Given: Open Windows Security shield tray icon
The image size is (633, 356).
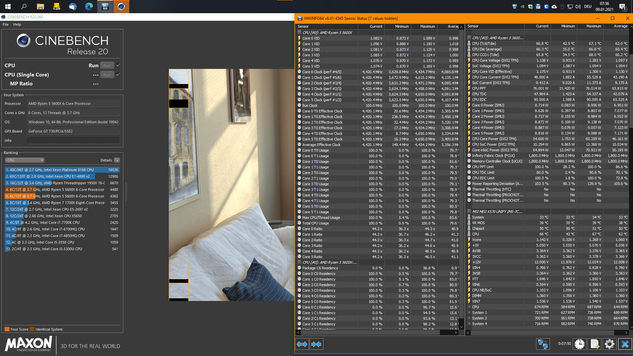Looking at the screenshot, I should 530,7.
